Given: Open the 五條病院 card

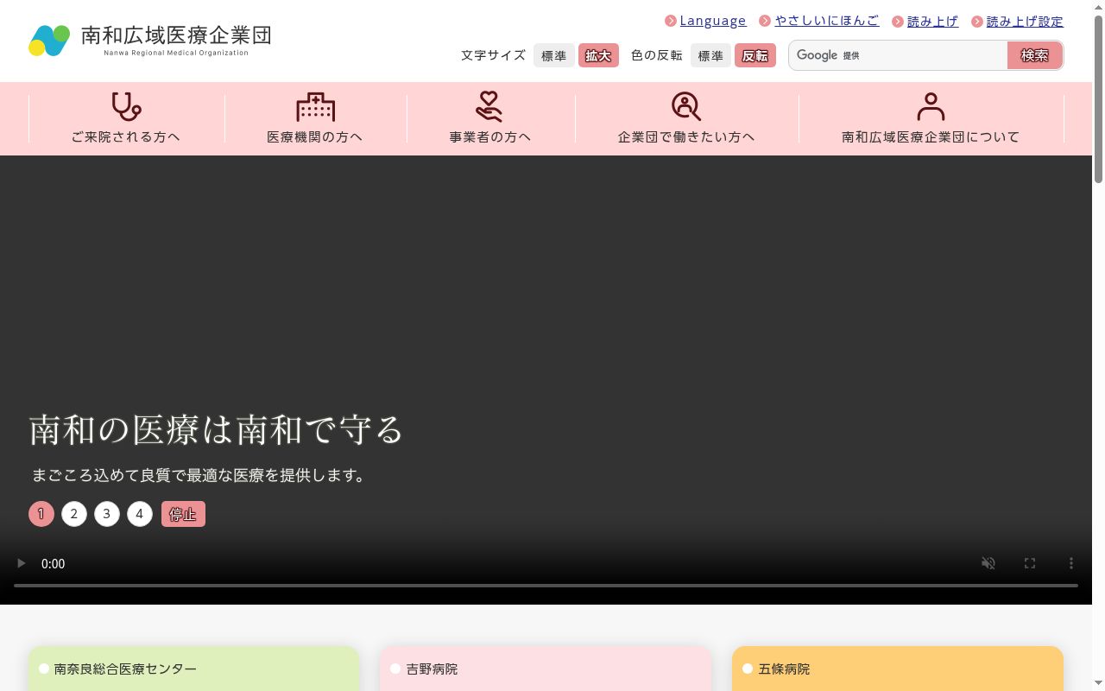Looking at the screenshot, I should click(898, 669).
